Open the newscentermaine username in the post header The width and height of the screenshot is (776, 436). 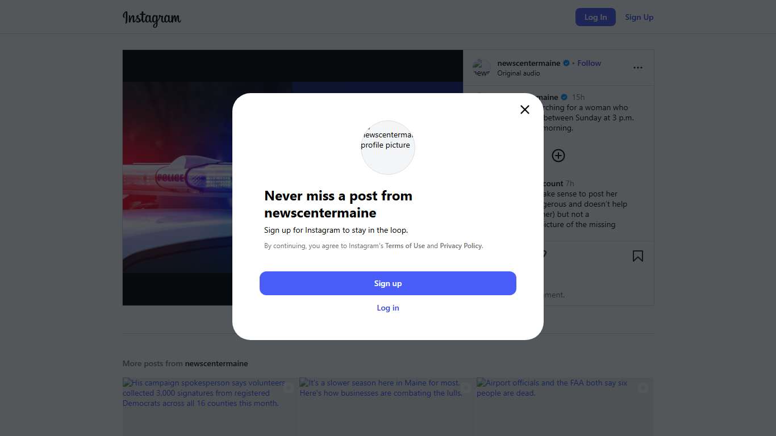[528, 63]
